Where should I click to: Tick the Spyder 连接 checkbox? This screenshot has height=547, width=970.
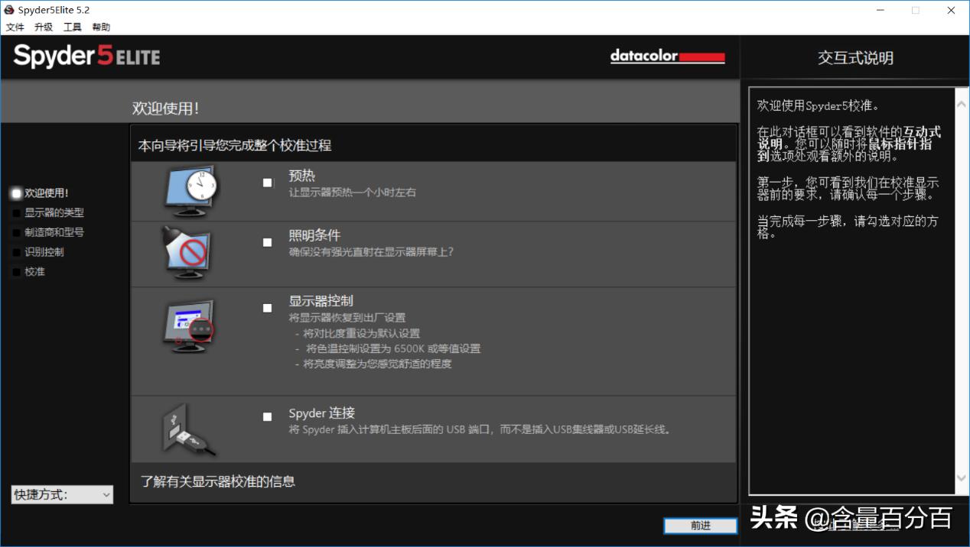click(x=267, y=417)
